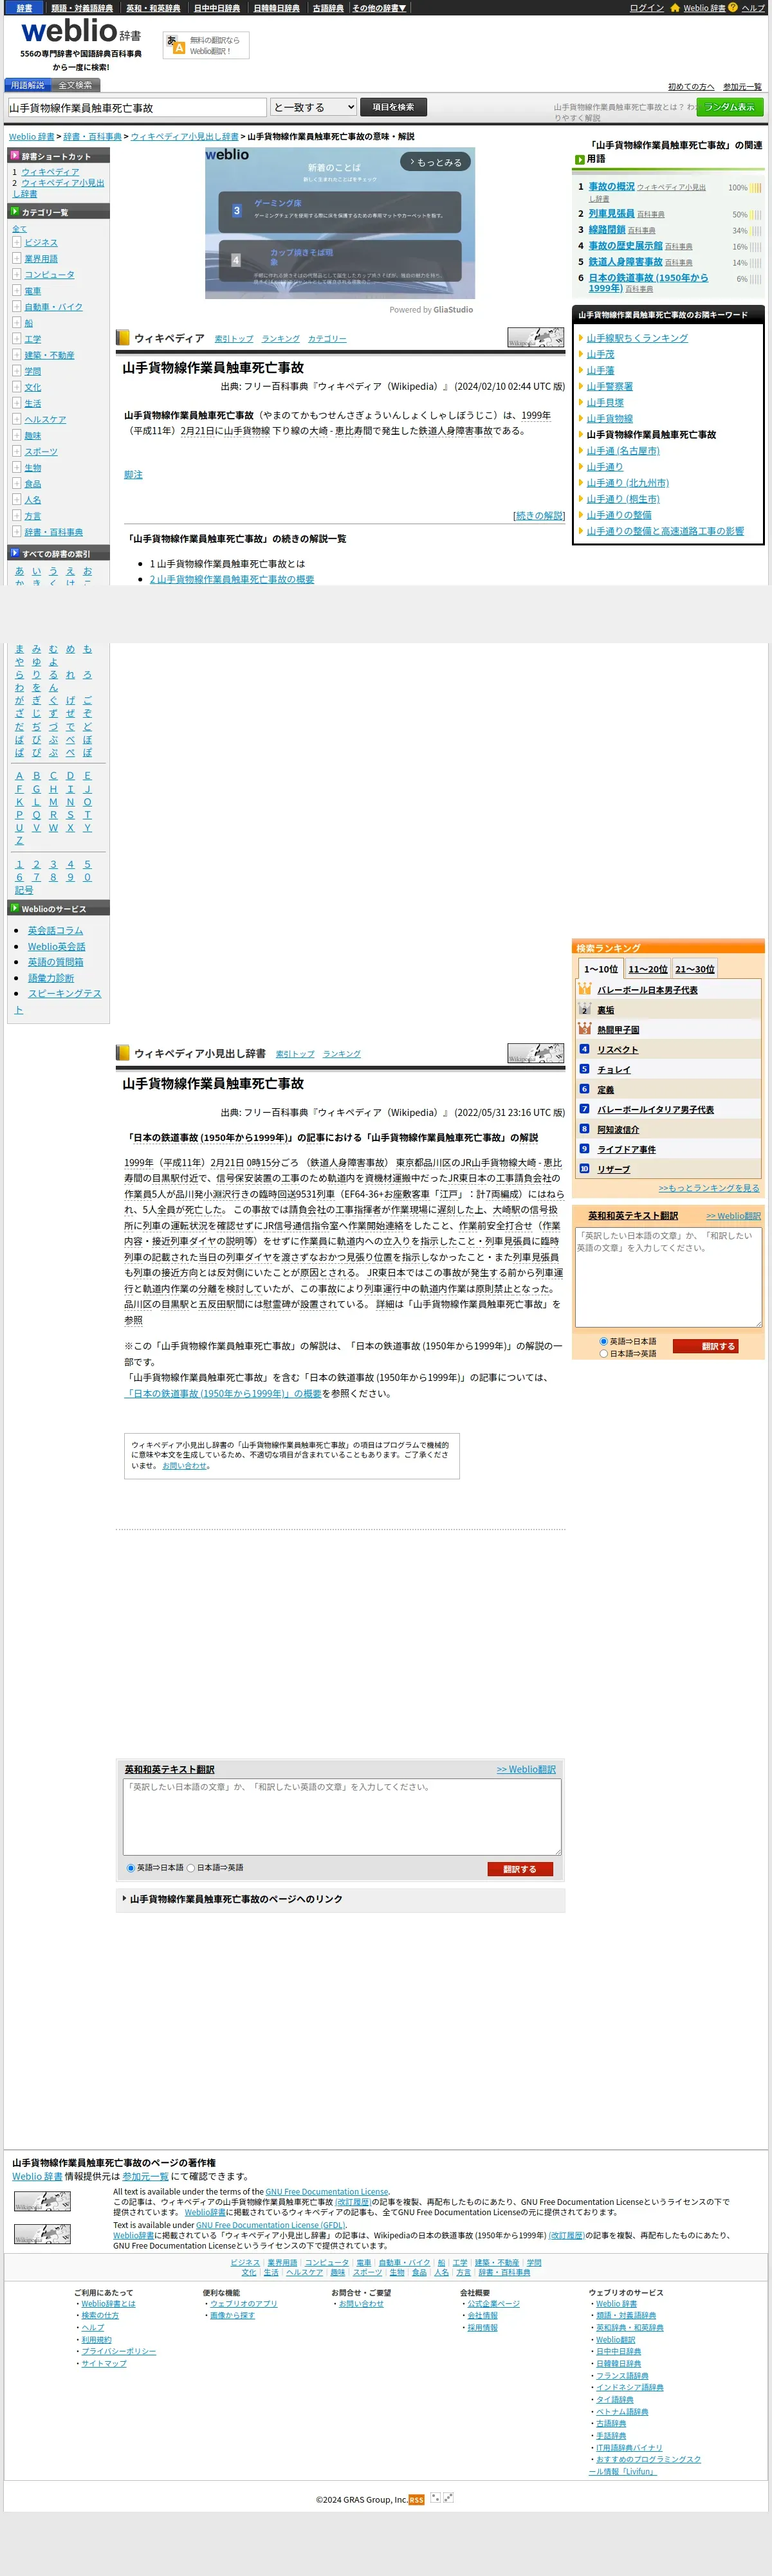772x2576 pixels.
Task: Expand the スポーツ category plus box
Action: [x=17, y=451]
